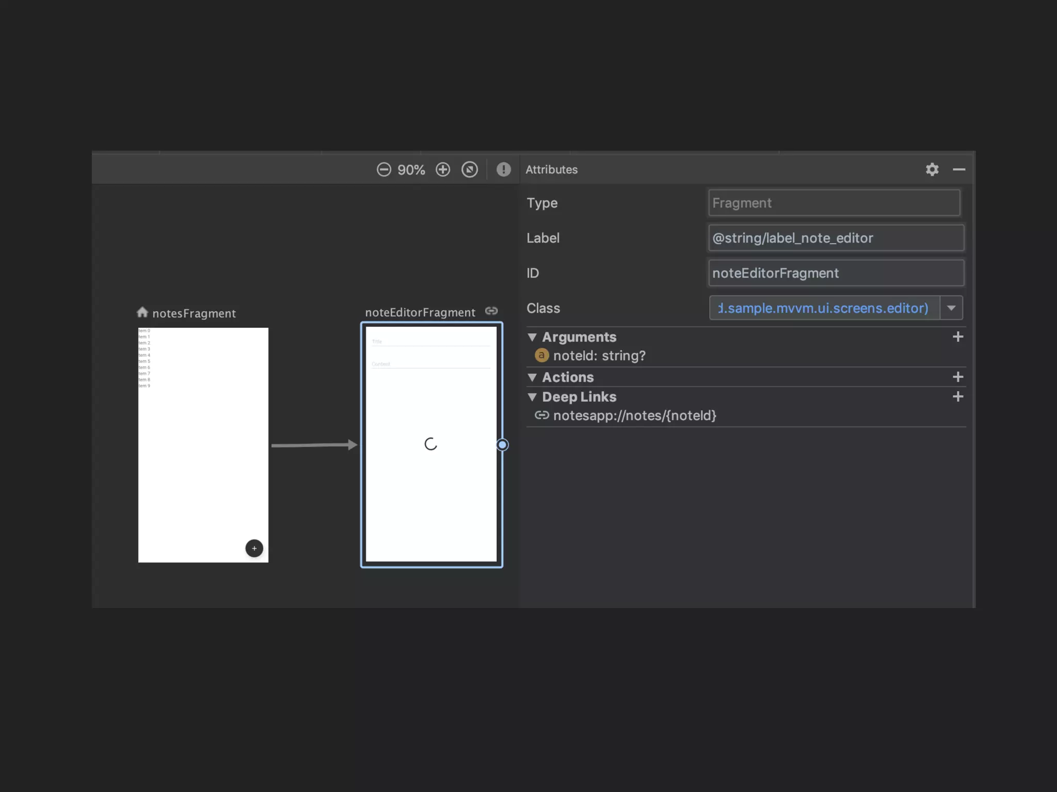Open the Class dropdown arrow

[x=951, y=308]
